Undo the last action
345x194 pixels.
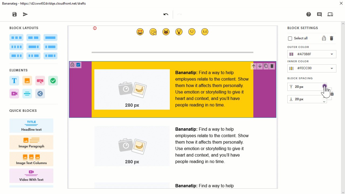[x=166, y=14]
